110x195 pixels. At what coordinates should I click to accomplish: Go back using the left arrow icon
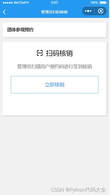(4, 12)
